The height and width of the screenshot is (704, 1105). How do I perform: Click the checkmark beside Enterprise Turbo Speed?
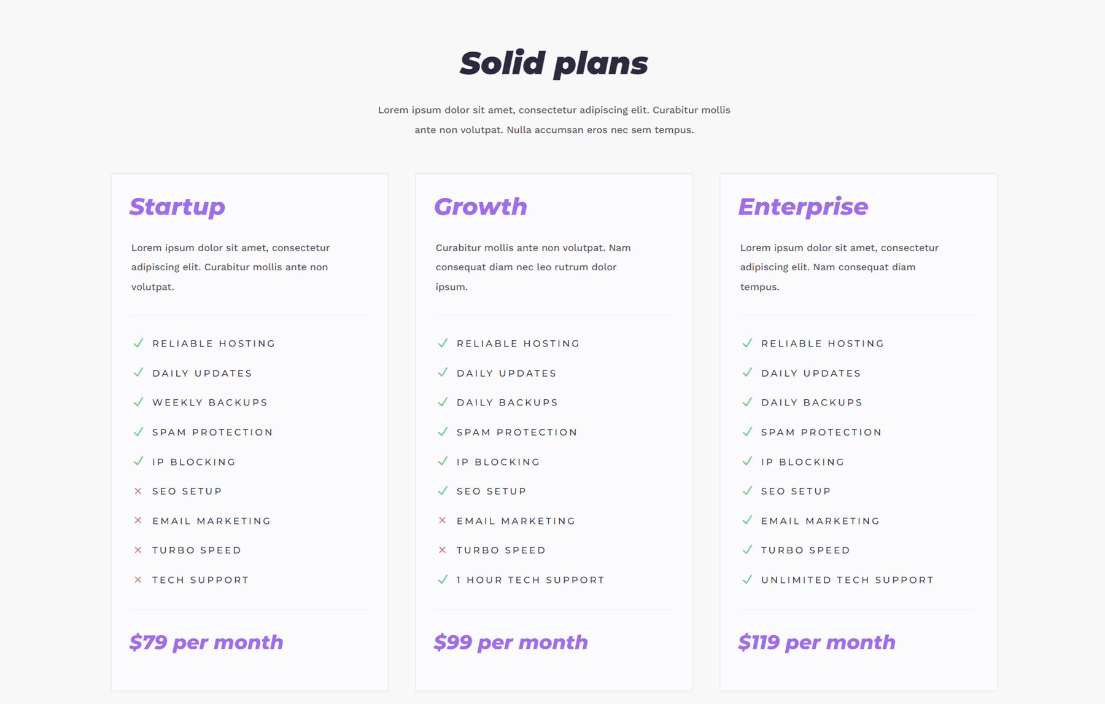point(747,550)
